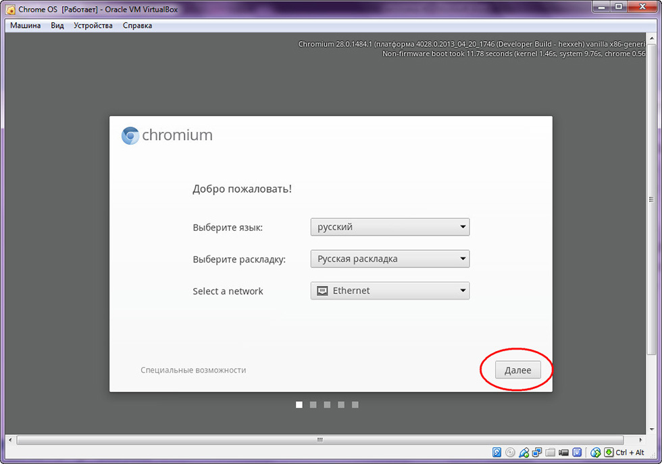Open the Вид menu

click(x=57, y=25)
